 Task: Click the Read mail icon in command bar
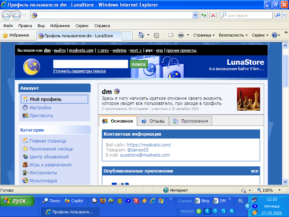(x=171, y=35)
